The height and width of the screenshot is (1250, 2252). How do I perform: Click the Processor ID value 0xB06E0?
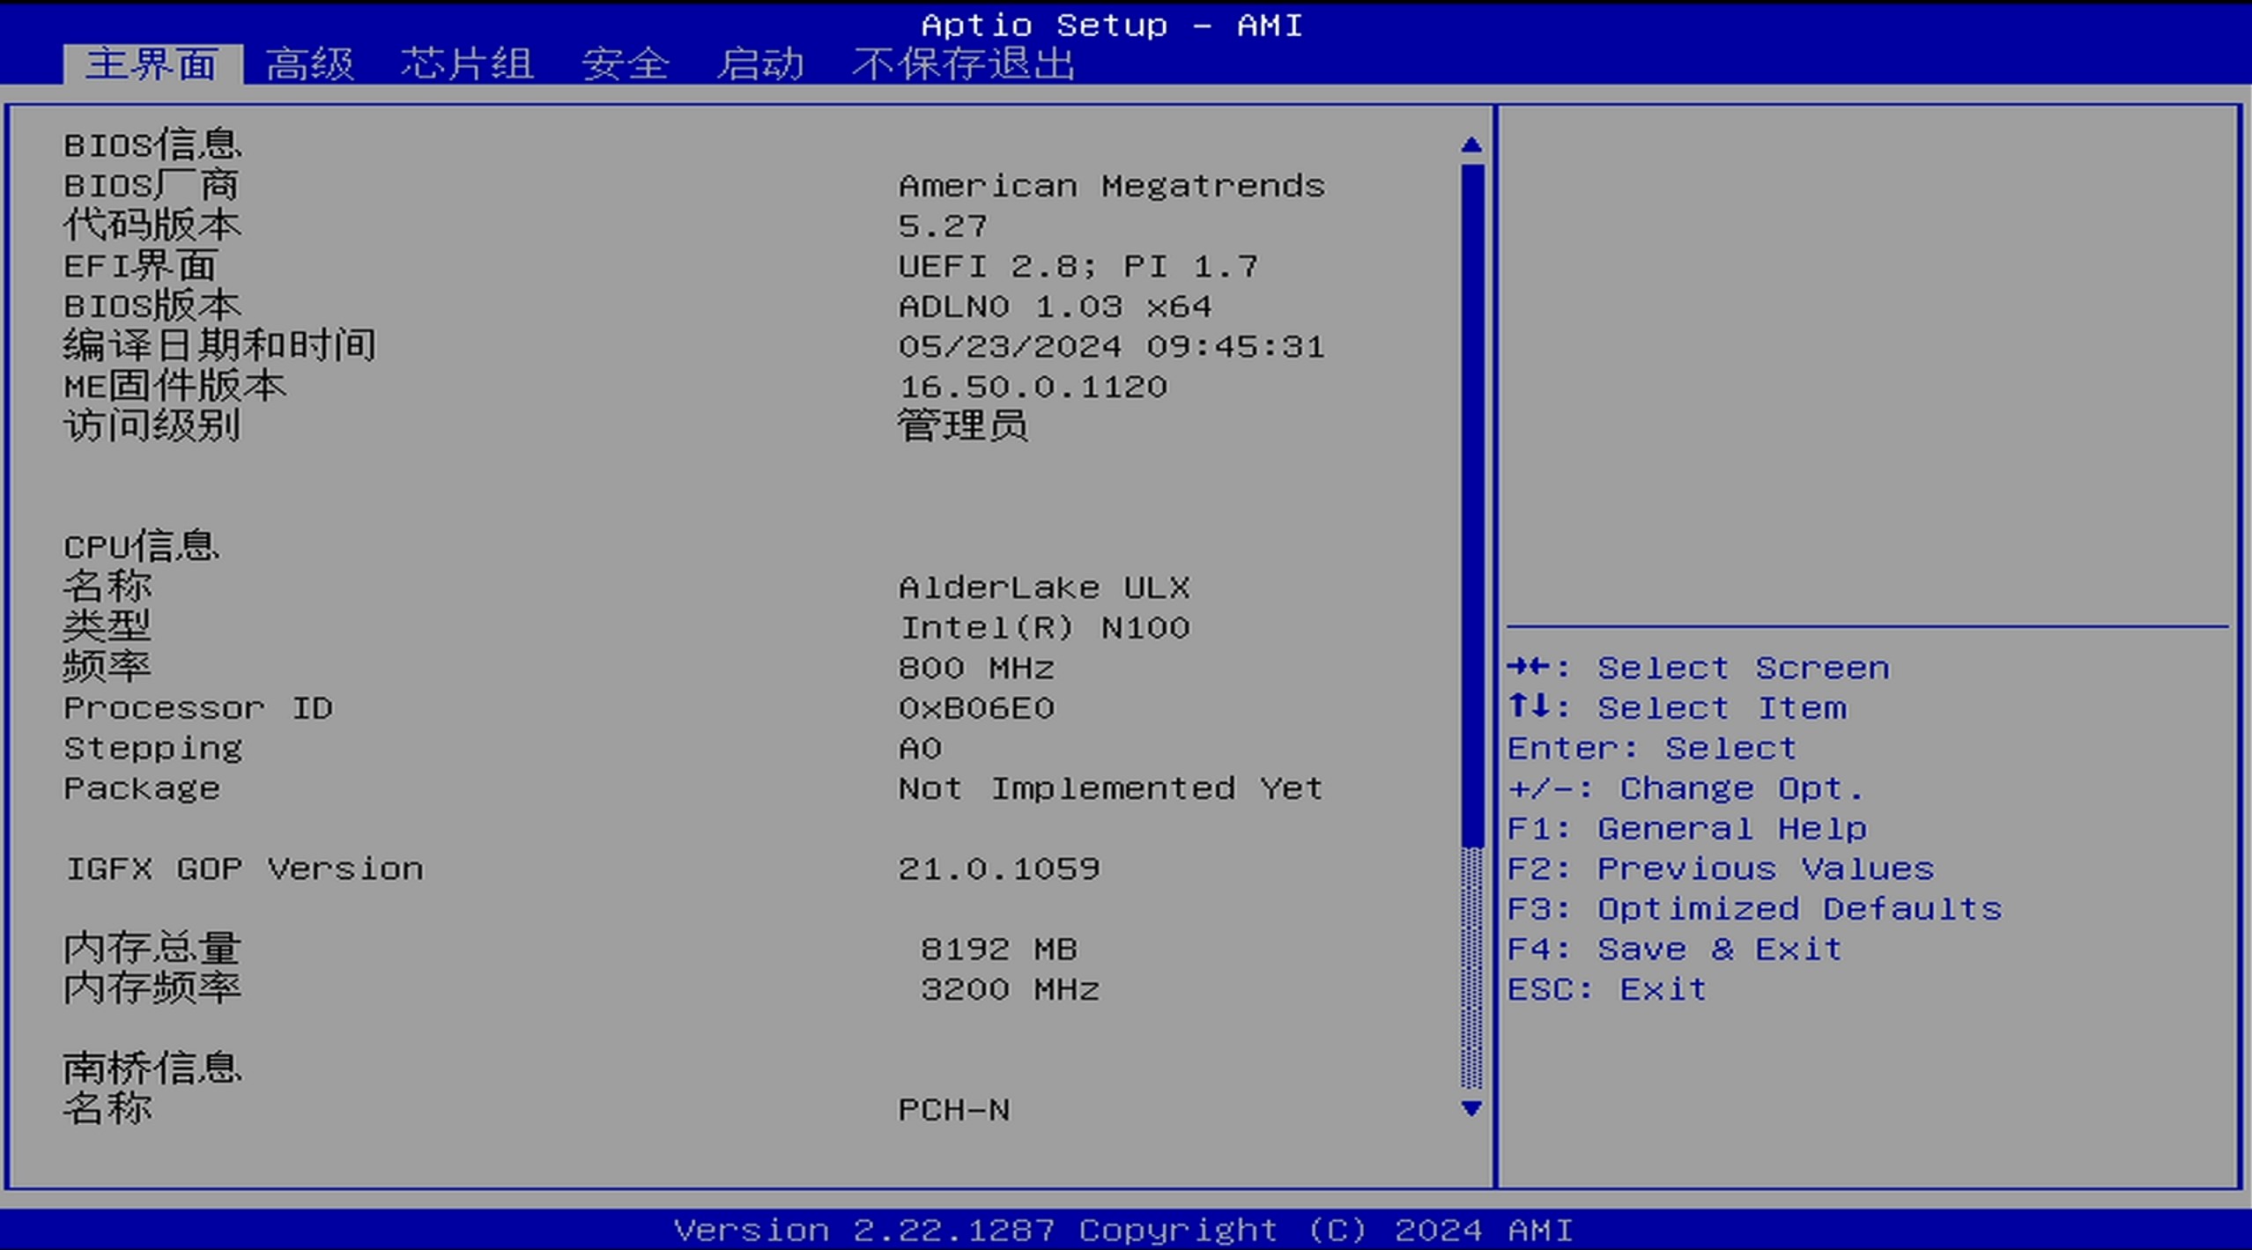(976, 708)
